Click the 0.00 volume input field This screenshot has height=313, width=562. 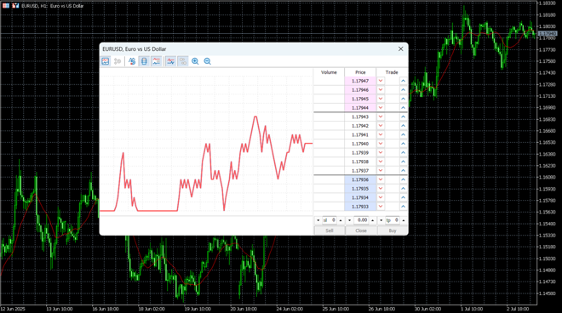(361, 220)
